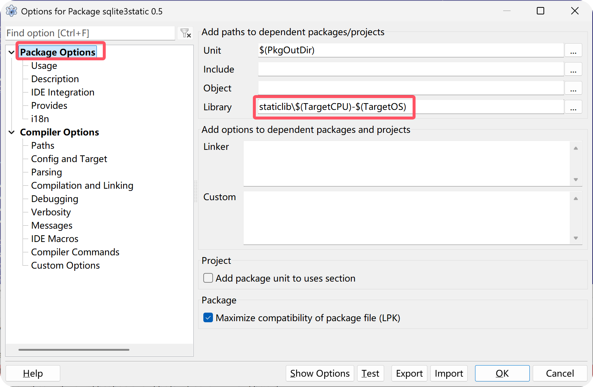The width and height of the screenshot is (593, 387).
Task: Uncheck Maximize compatibility of package file
Action: click(209, 318)
